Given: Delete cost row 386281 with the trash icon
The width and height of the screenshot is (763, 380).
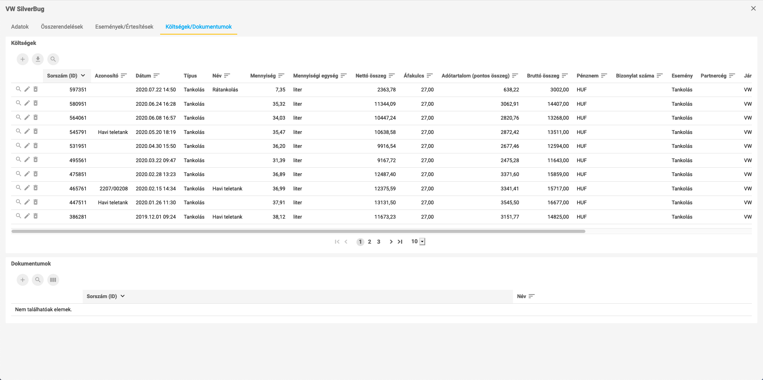Looking at the screenshot, I should coord(35,216).
